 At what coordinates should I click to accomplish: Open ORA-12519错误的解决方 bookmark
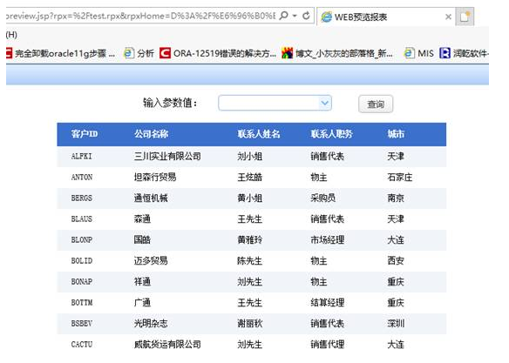pyautogui.click(x=218, y=53)
